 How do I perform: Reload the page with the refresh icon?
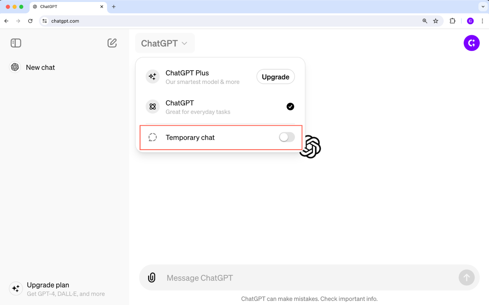(x=30, y=21)
